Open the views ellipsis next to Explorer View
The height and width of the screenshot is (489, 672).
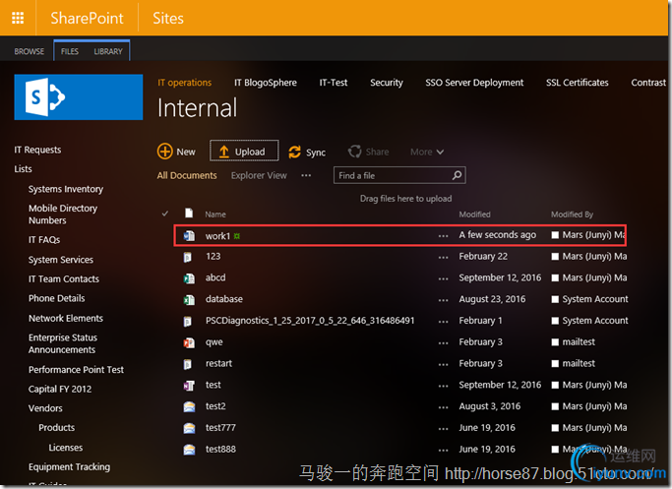coord(306,175)
